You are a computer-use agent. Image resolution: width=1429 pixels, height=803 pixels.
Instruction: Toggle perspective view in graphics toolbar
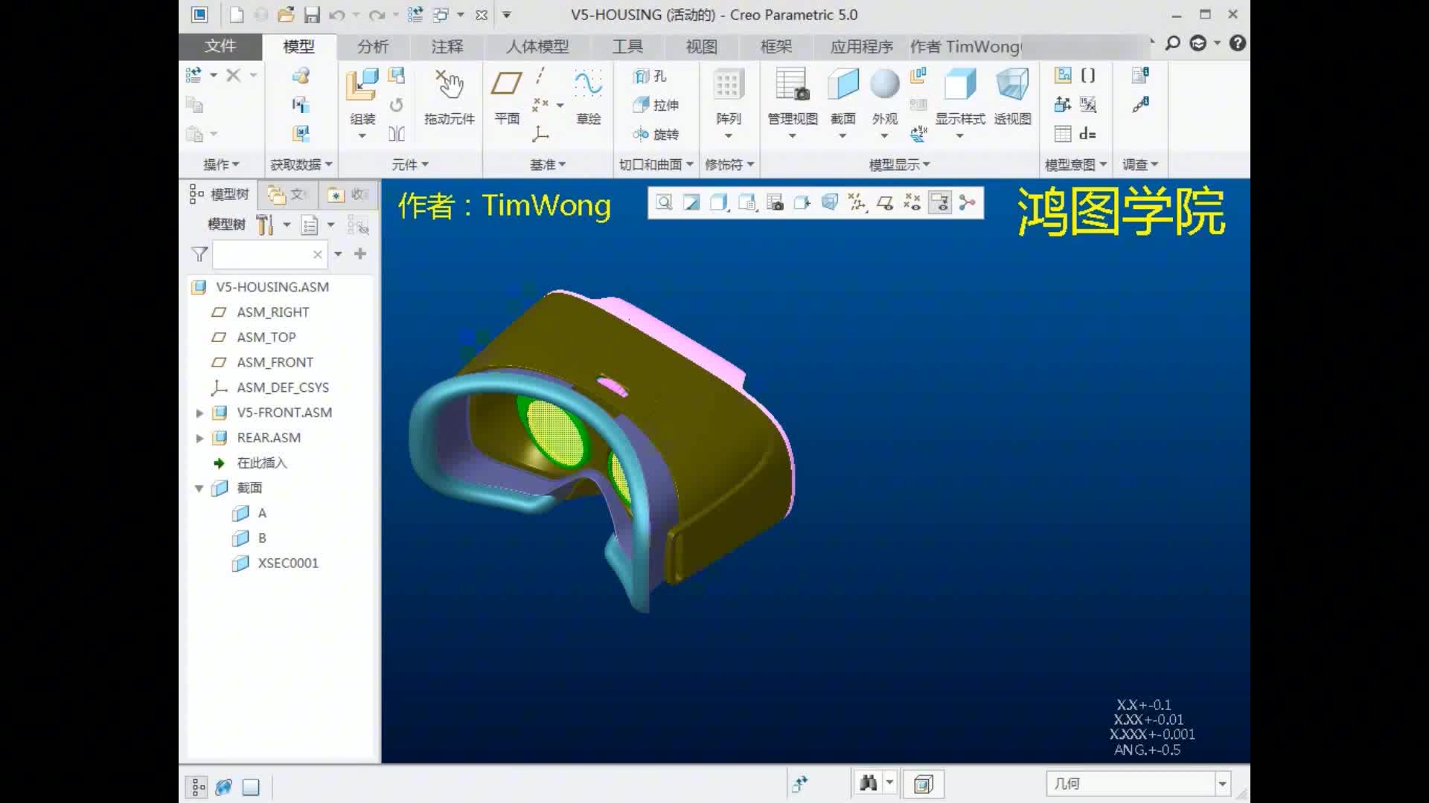(x=830, y=202)
